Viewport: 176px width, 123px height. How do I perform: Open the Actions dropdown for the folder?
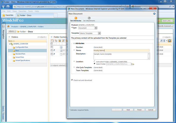coord(12,31)
